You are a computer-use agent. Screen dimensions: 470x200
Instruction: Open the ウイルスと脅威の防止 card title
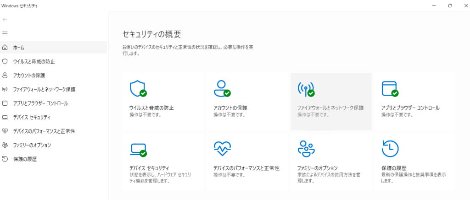[x=151, y=108]
